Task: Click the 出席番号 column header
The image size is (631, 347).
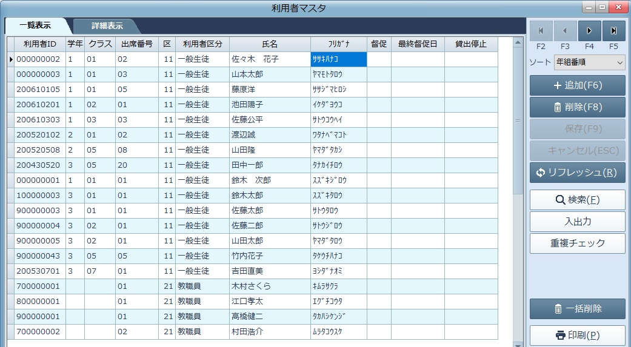Action: 137,44
